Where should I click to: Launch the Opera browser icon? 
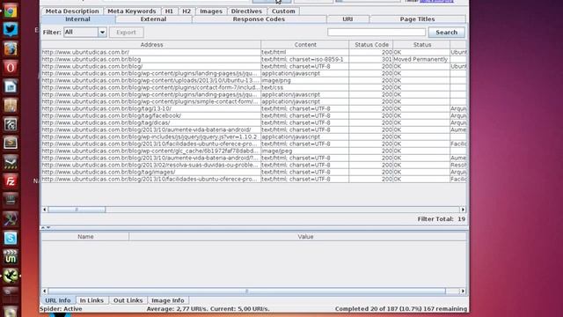coord(10,67)
